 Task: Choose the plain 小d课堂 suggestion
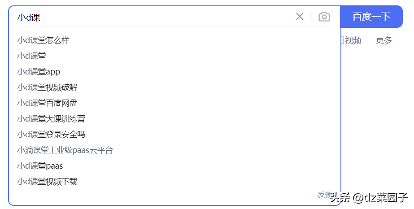point(32,56)
